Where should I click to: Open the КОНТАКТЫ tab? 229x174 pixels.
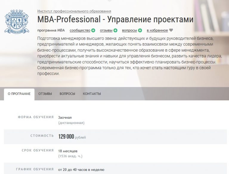[x=92, y=94]
